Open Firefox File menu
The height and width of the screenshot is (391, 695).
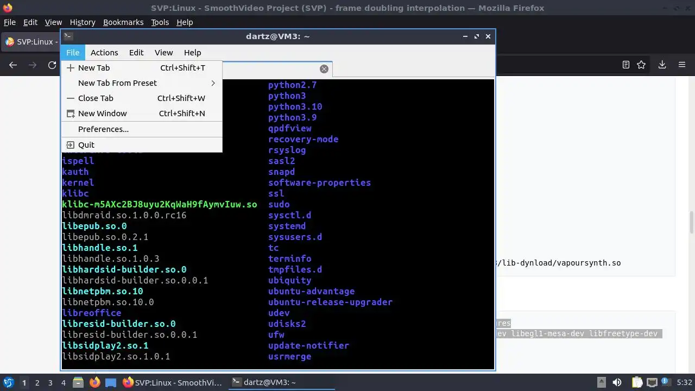(x=10, y=22)
